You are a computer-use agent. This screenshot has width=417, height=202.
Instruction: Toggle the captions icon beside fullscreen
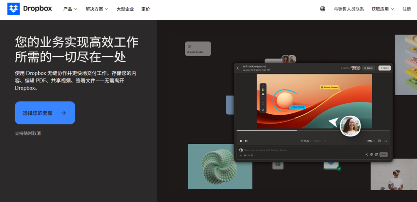(380, 141)
